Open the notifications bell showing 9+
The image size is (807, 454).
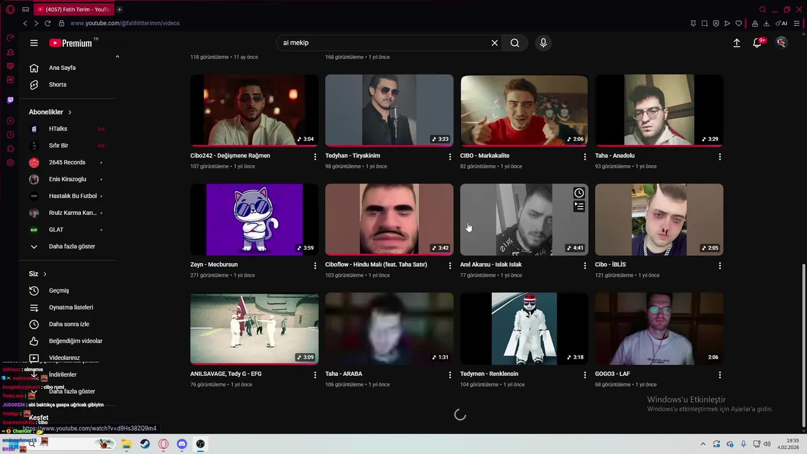758,43
